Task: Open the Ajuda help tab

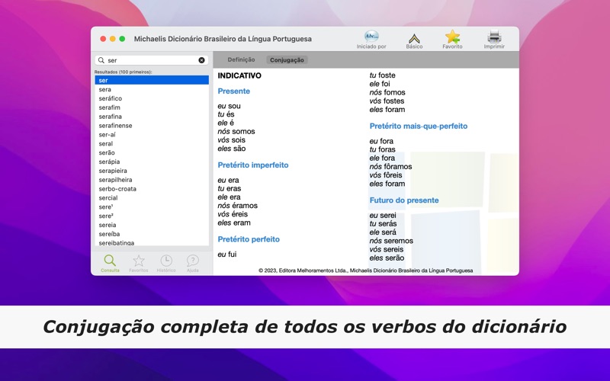Action: 193,263
